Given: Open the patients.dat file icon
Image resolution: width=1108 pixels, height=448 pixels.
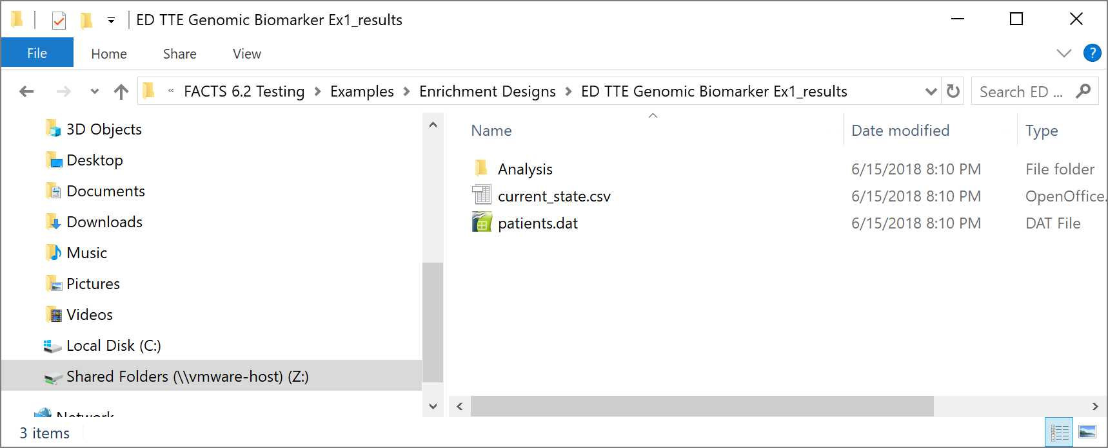Looking at the screenshot, I should 482,223.
